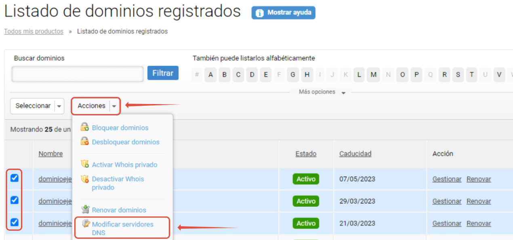Click the padlock icon beside Bloquear dominios
This screenshot has height=240, width=513.
coord(84,127)
